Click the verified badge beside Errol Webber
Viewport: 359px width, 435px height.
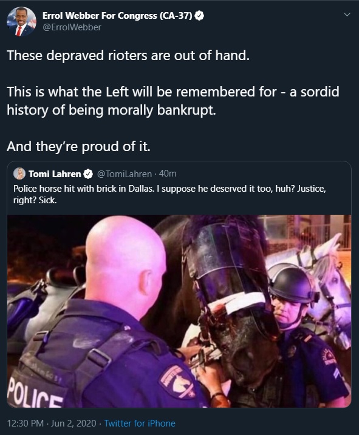click(199, 16)
